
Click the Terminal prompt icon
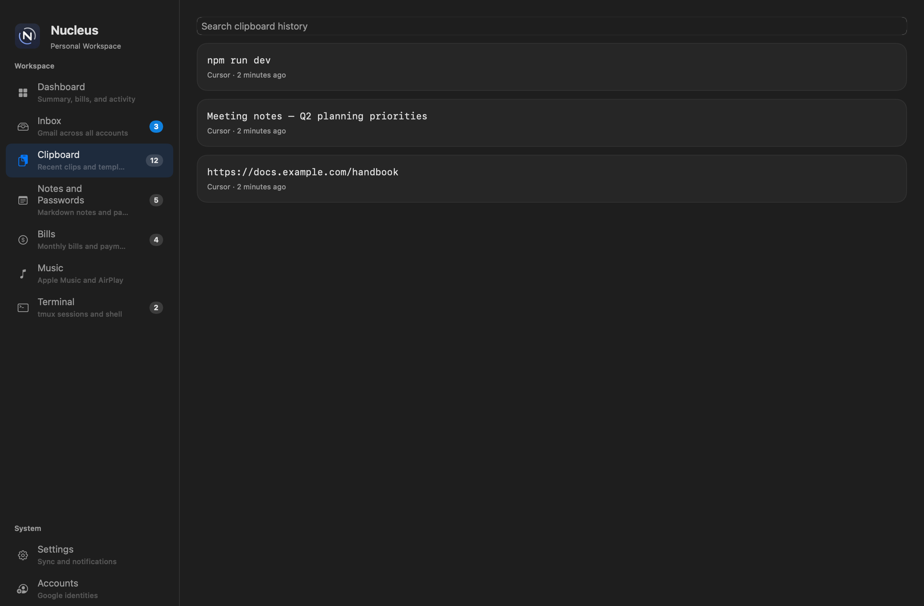[x=23, y=308]
